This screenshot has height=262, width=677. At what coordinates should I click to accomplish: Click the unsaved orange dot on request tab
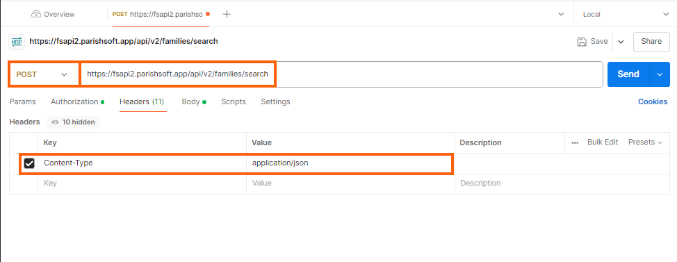coord(208,14)
